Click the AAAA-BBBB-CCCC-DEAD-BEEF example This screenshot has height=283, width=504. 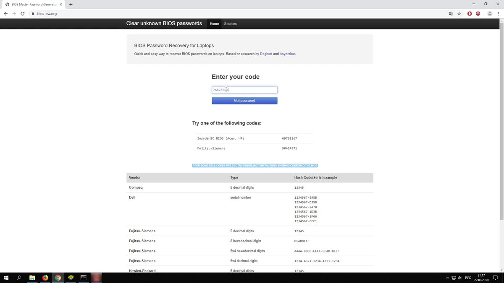(x=317, y=251)
